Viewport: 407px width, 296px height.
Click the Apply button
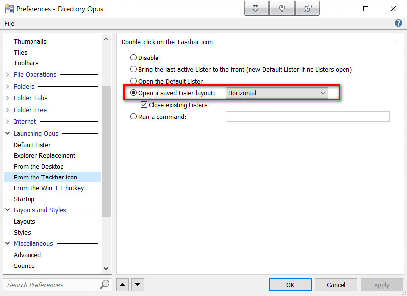coord(381,285)
